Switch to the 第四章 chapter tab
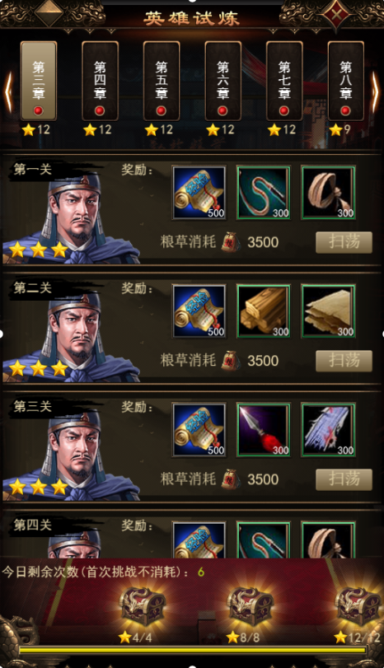384x668 pixels. coord(100,81)
